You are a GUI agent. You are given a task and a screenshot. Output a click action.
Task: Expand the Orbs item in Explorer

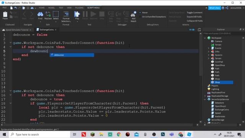pos(209,51)
